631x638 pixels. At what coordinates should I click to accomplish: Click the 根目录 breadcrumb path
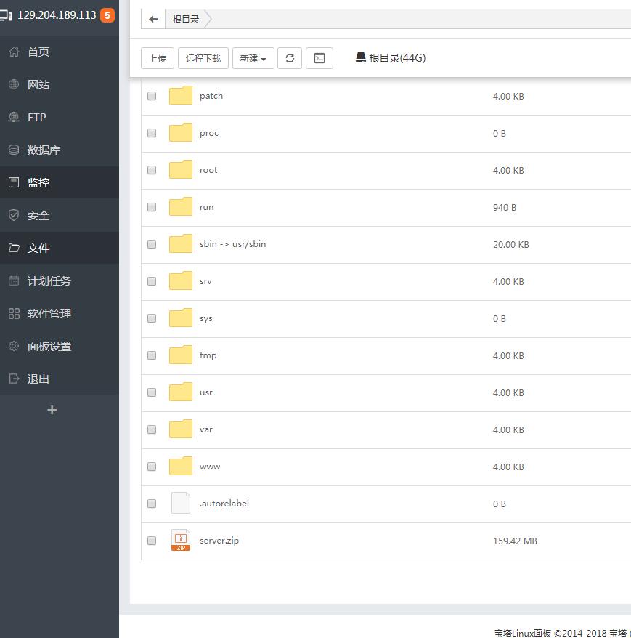click(x=186, y=20)
